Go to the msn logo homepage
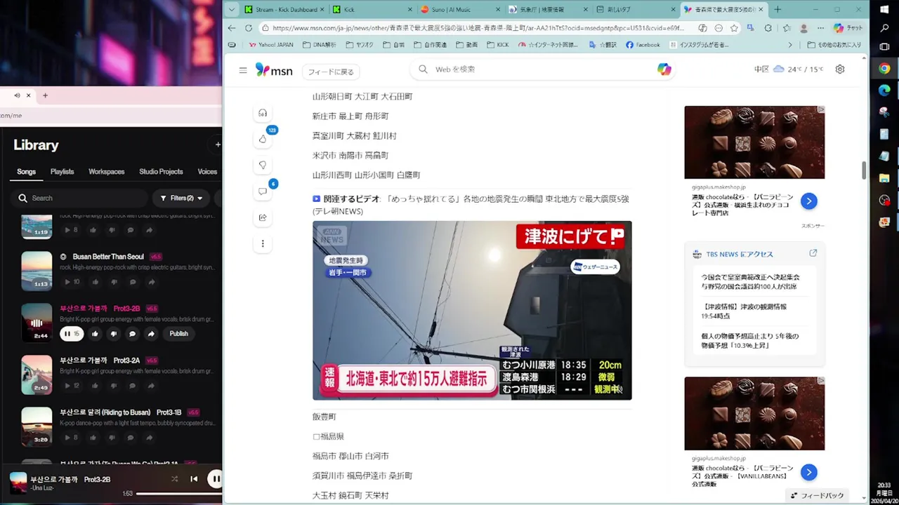The image size is (899, 505). coord(274,69)
